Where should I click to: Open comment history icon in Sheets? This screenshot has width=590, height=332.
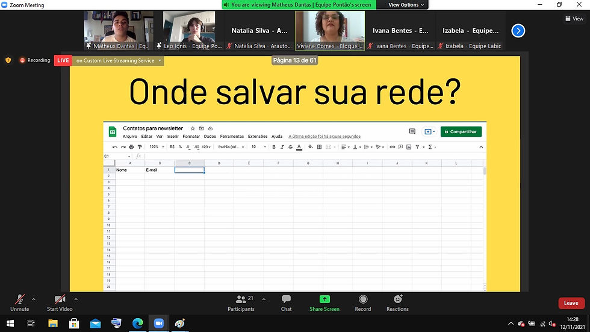(x=412, y=131)
